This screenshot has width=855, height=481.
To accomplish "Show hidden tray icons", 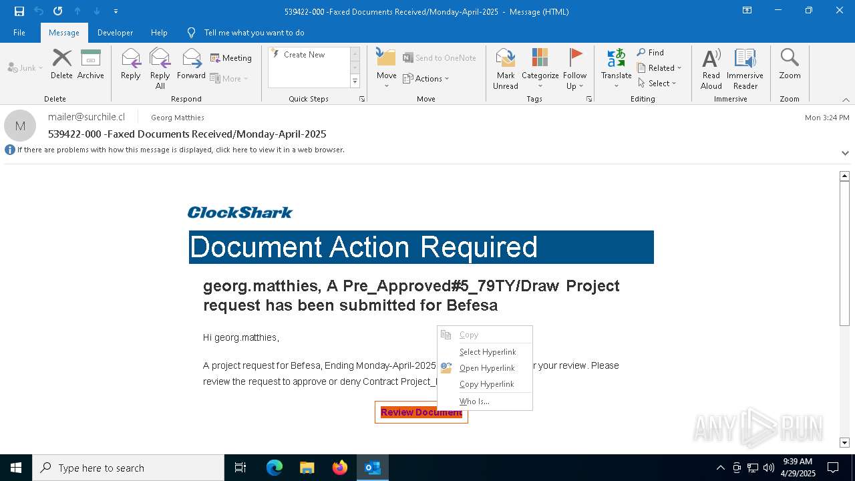I will 720,468.
